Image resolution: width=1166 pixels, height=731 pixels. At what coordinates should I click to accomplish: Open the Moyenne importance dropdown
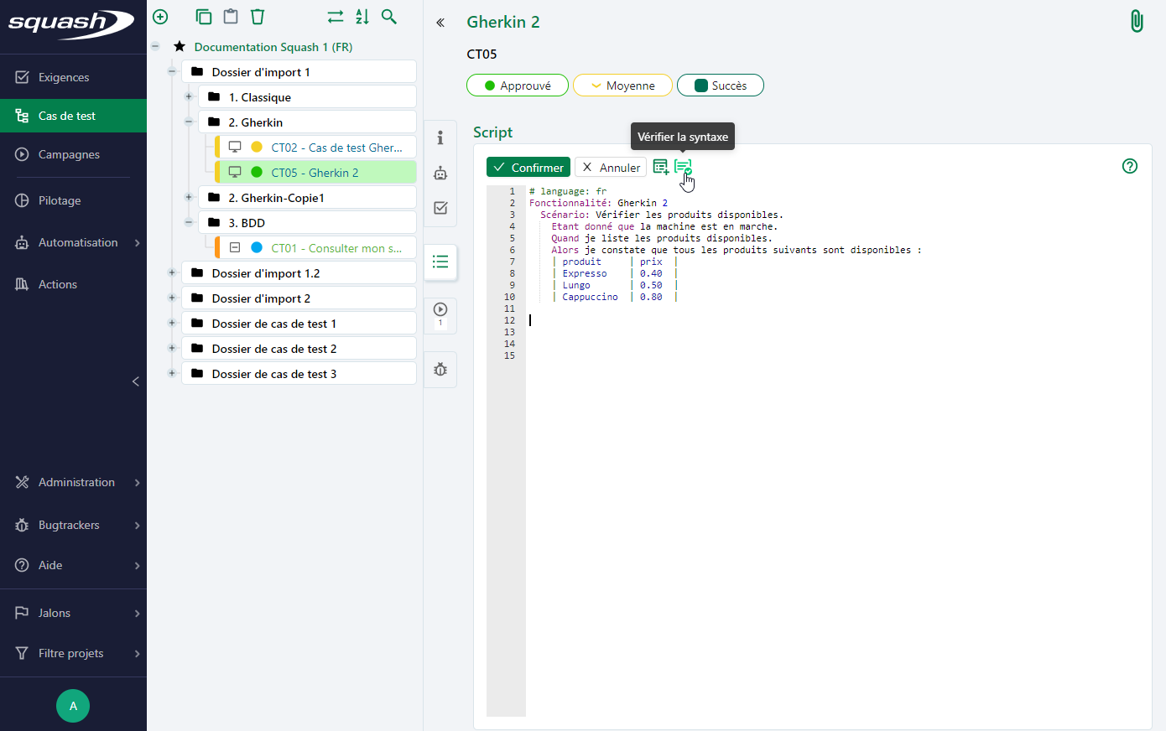point(622,86)
